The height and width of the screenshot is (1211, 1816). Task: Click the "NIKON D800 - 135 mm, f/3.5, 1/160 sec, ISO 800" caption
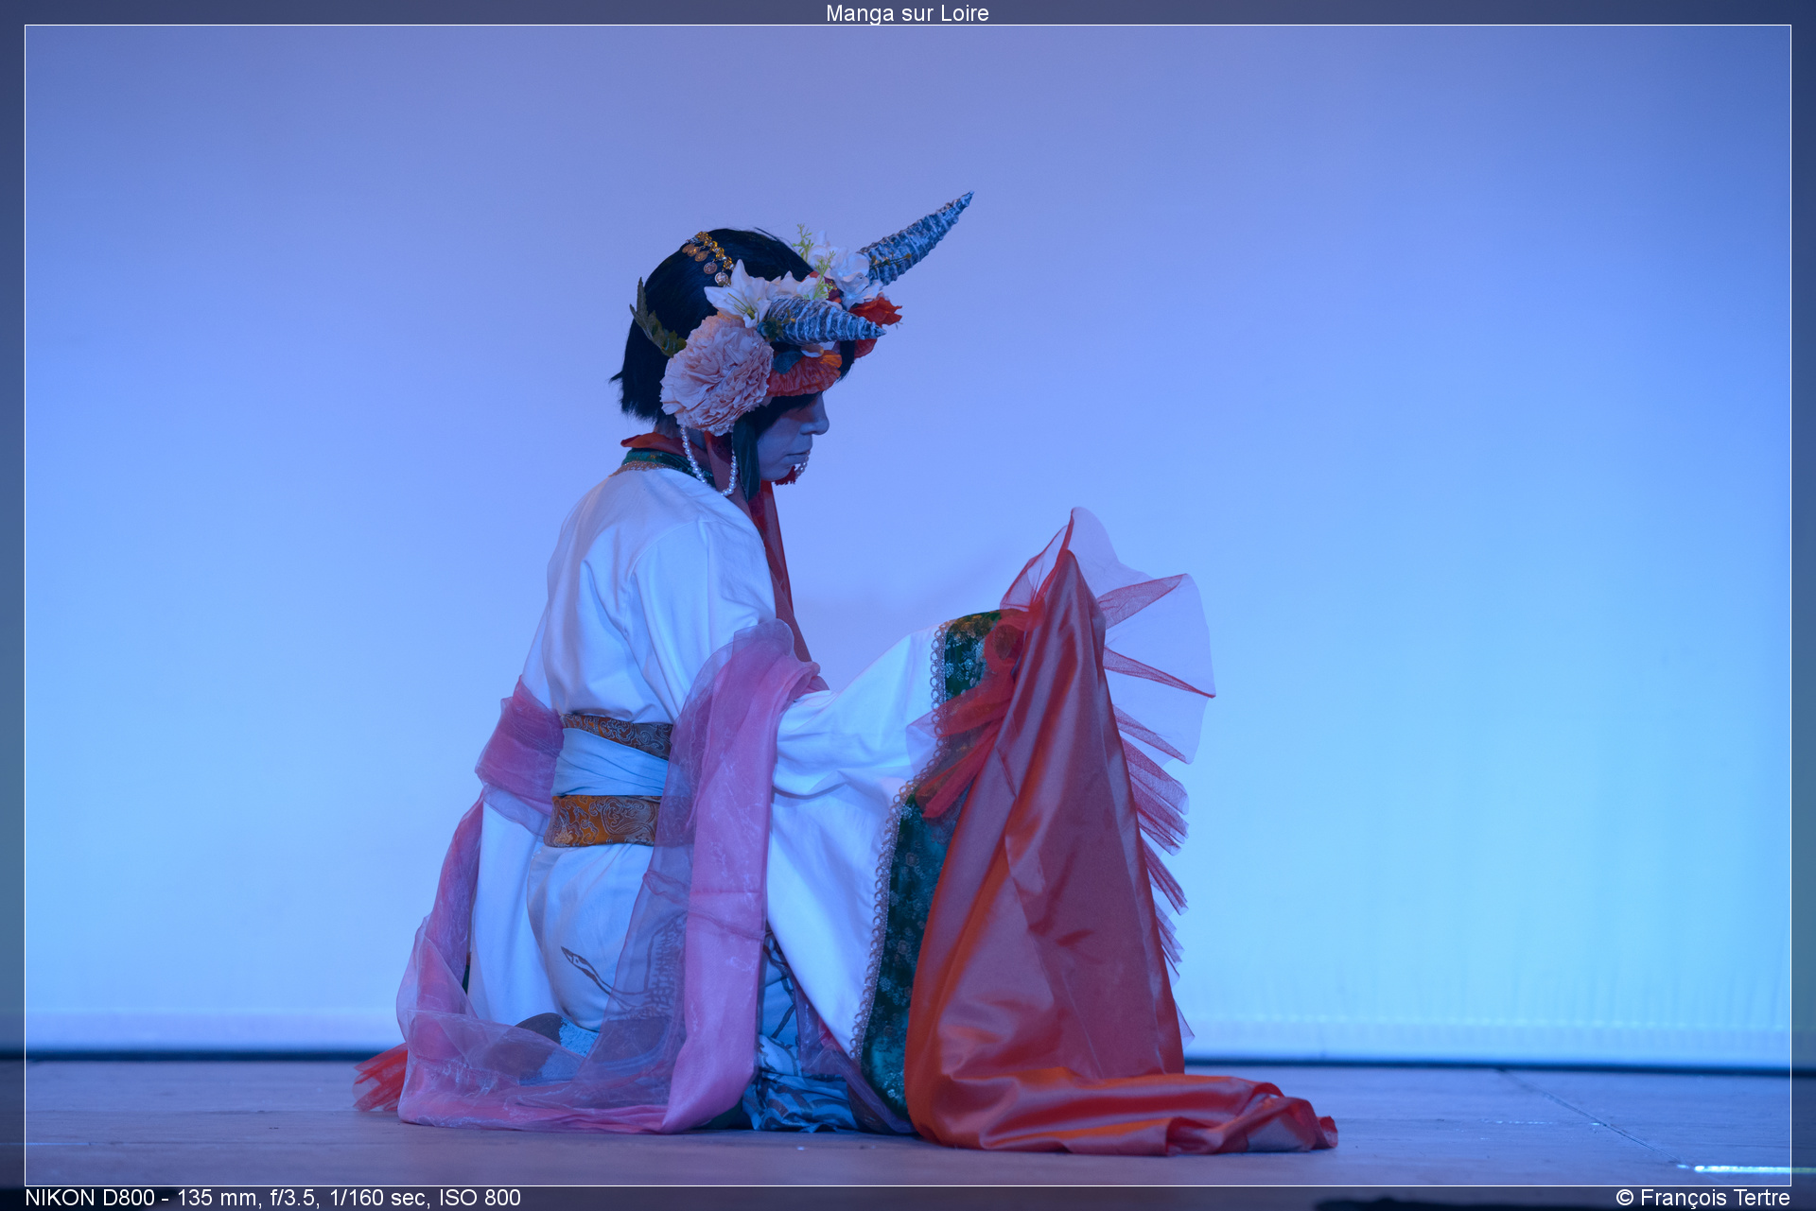click(272, 1198)
